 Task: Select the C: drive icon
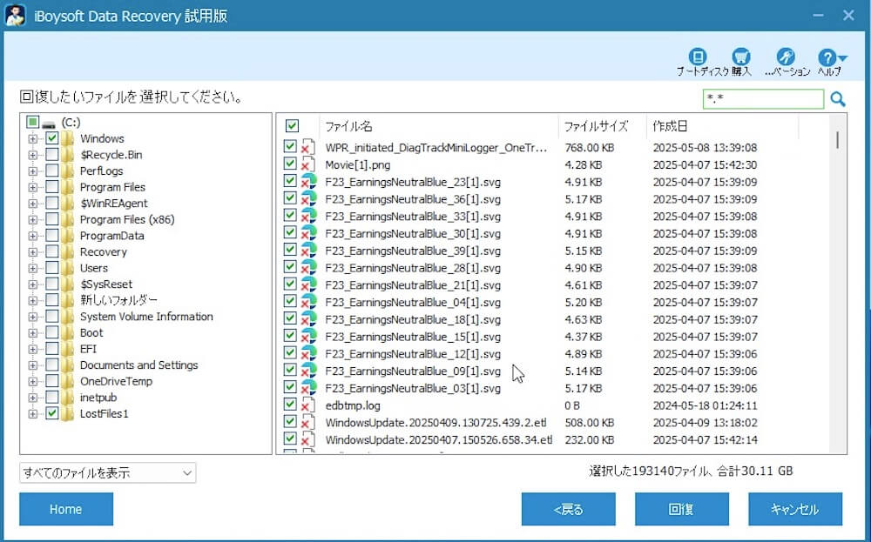pyautogui.click(x=50, y=124)
